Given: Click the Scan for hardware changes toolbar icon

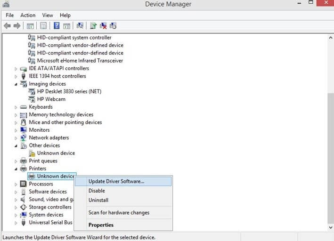Looking at the screenshot, I should pyautogui.click(x=80, y=26).
